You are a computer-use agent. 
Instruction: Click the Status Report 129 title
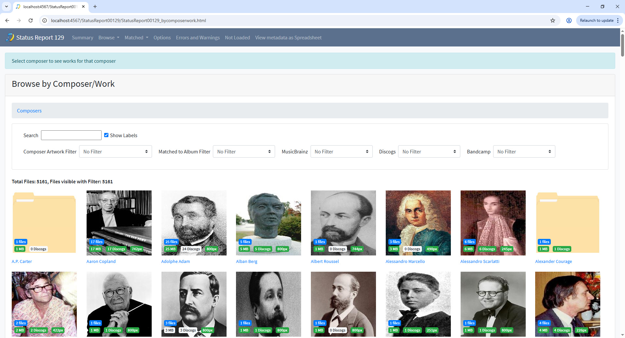[x=40, y=37]
